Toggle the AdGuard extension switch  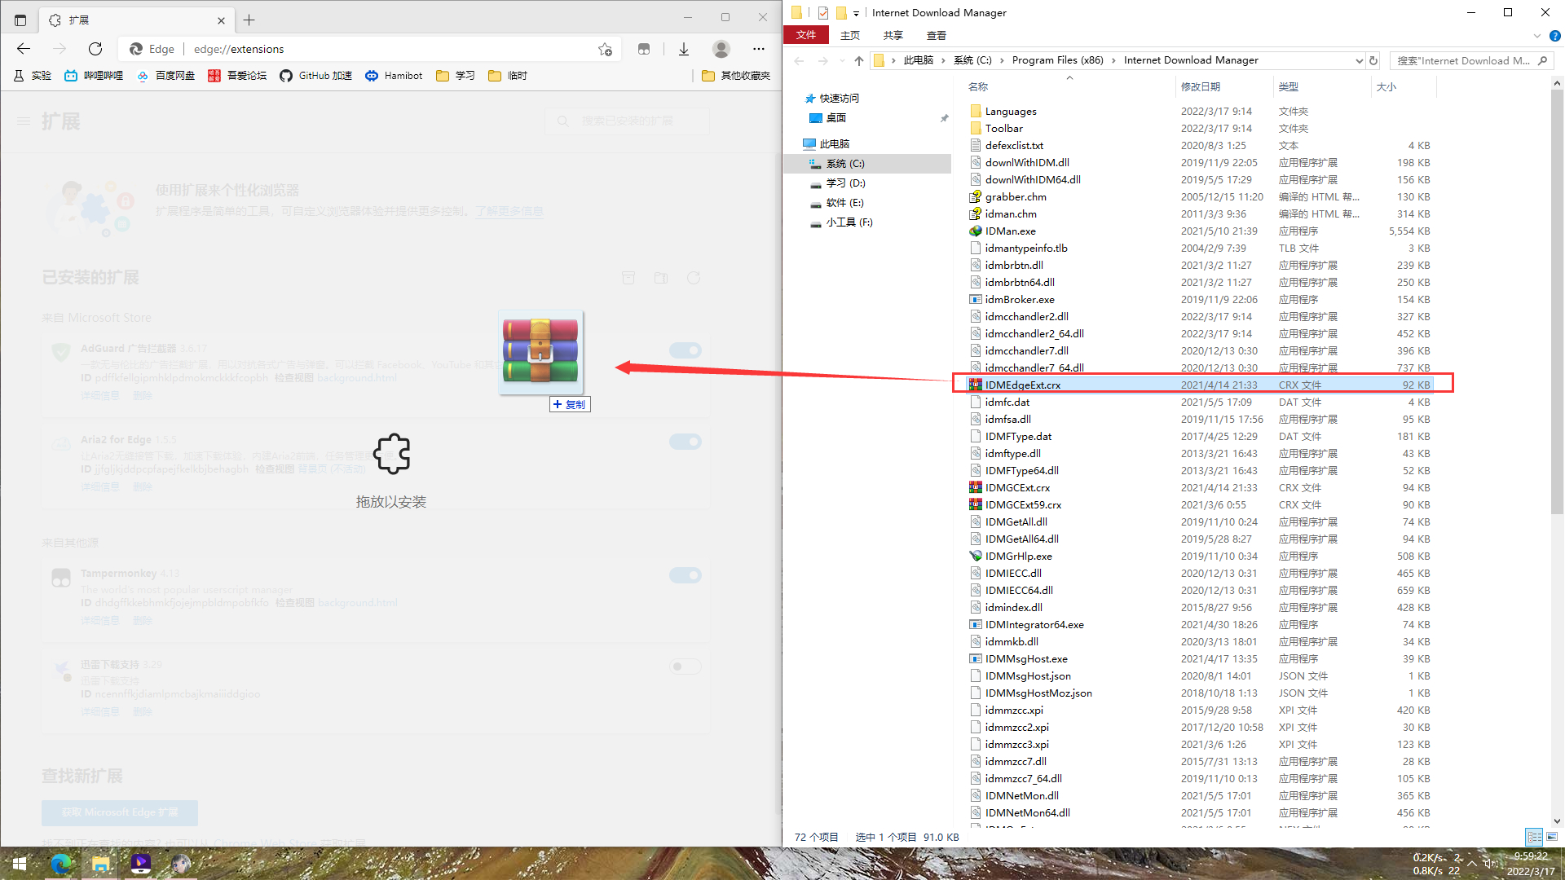pyautogui.click(x=685, y=350)
